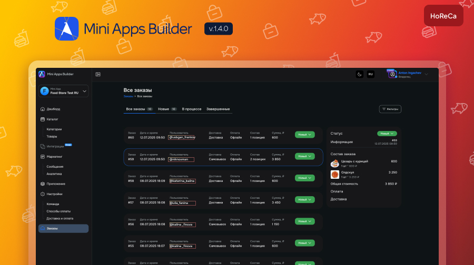The width and height of the screenshot is (474, 265).
Task: Change status in the order details panel
Action: click(x=387, y=134)
